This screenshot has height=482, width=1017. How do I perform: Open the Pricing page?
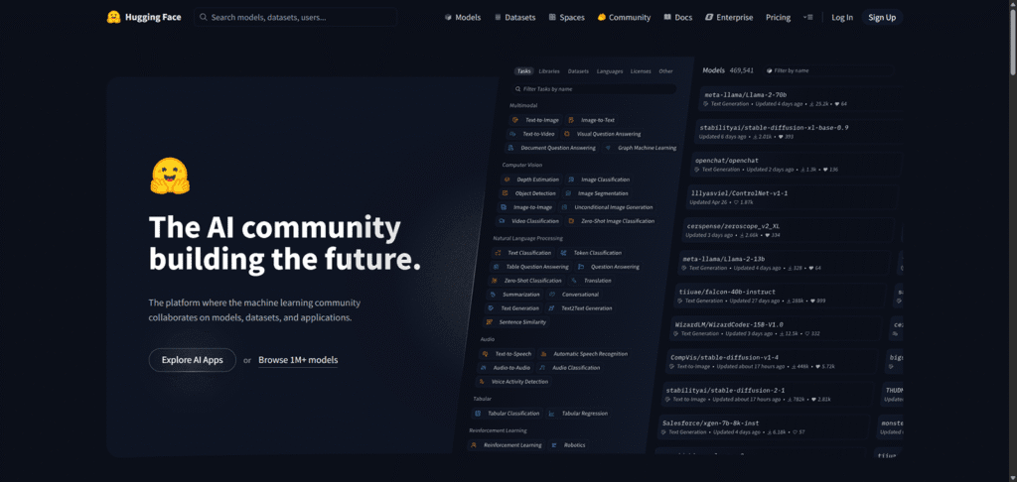[778, 18]
